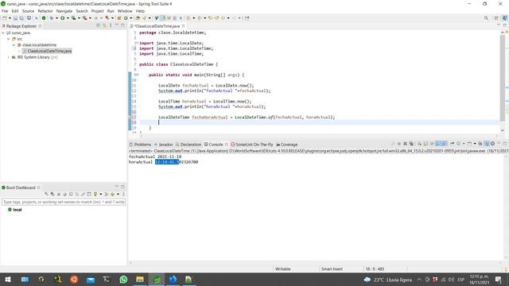The image size is (509, 286).
Task: Open the Coverage dropdown arrow
Action: pos(79,18)
